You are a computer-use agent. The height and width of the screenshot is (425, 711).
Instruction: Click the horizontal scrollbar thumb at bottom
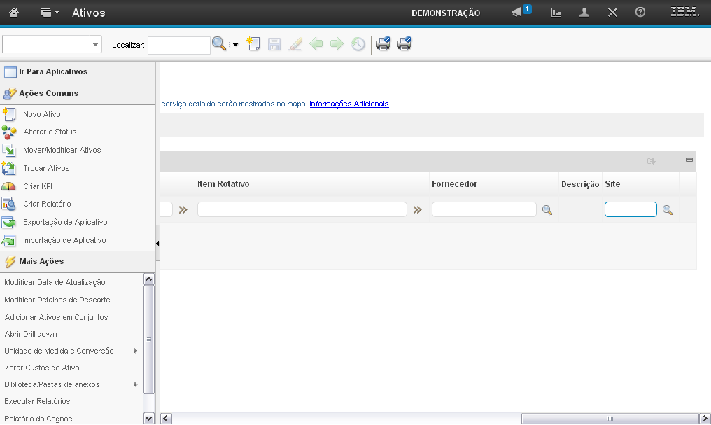(x=610, y=419)
